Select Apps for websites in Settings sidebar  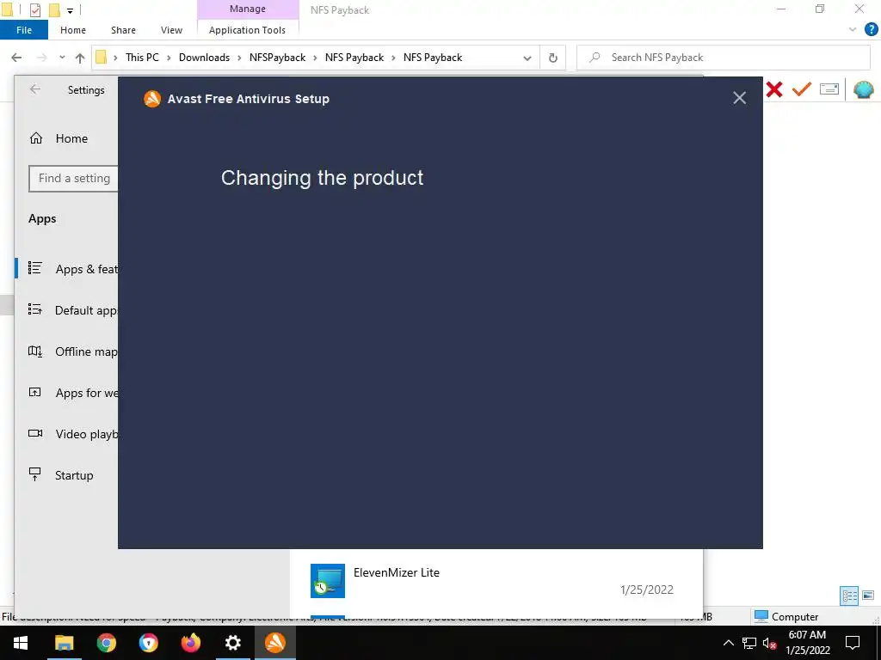[67, 393]
